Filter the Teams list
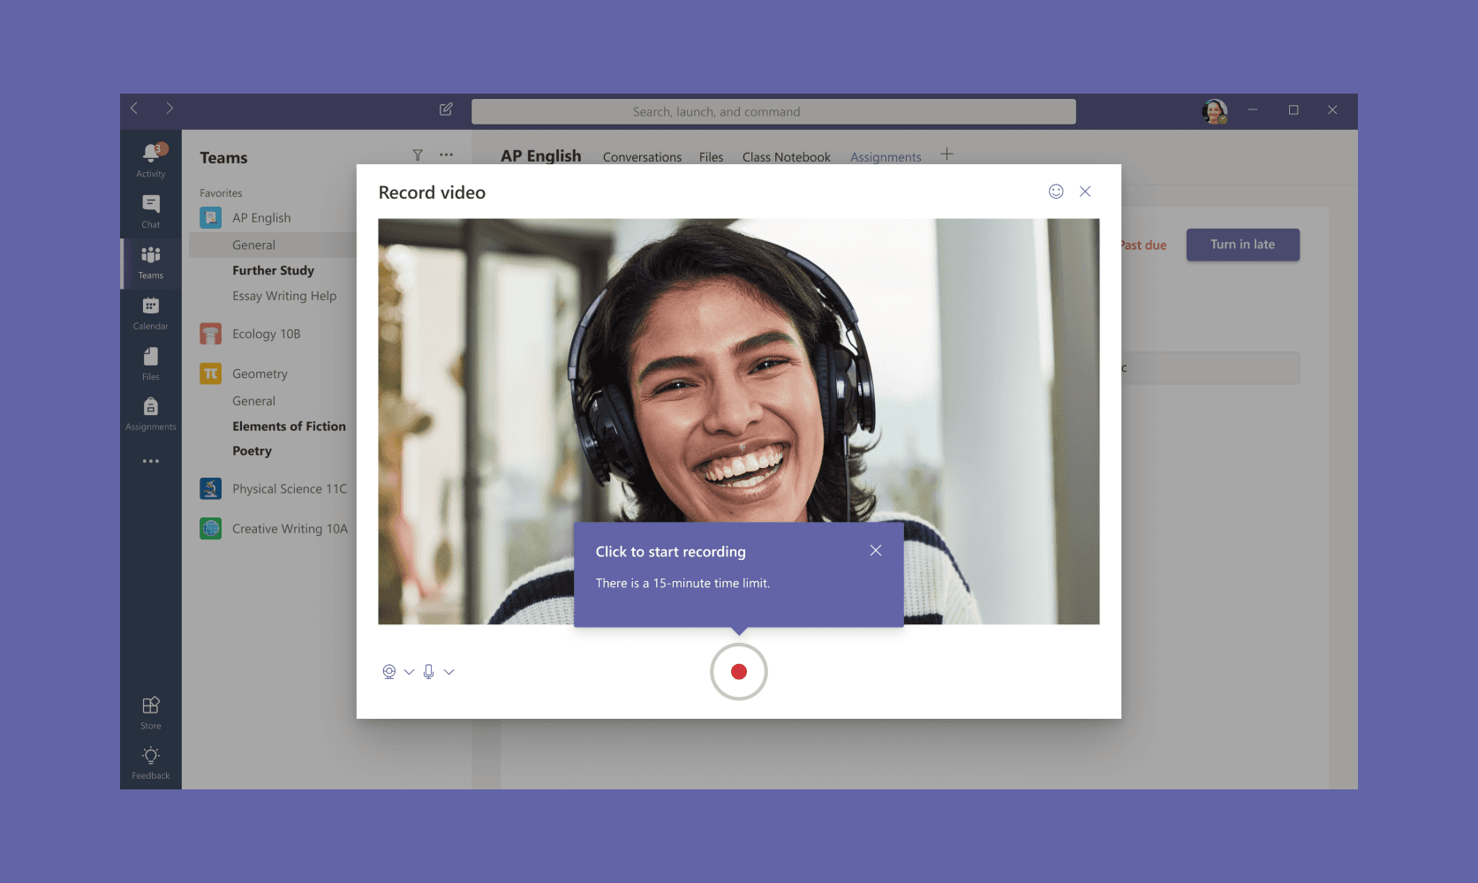 coord(418,155)
